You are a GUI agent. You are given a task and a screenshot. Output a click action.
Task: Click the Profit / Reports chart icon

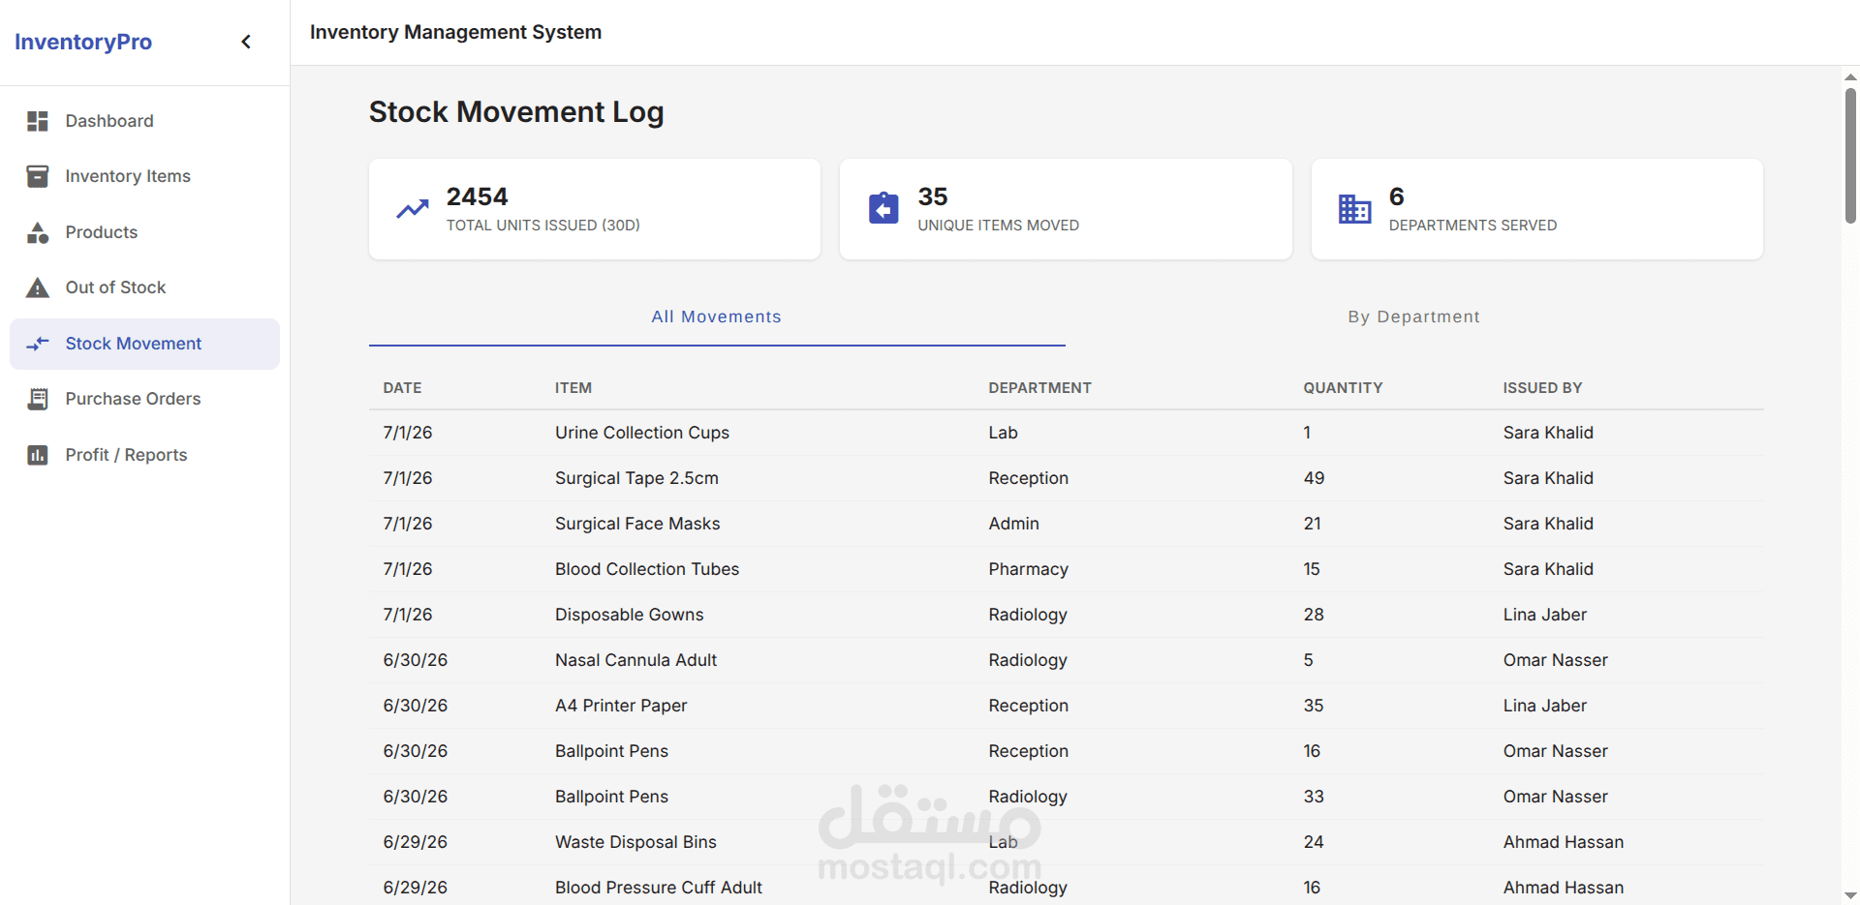38,455
